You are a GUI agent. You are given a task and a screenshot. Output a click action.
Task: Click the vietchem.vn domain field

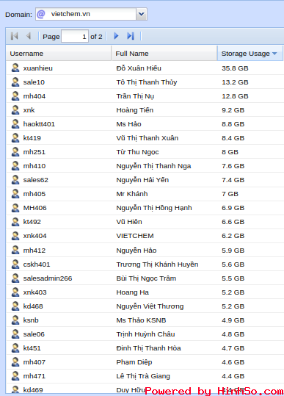click(86, 14)
